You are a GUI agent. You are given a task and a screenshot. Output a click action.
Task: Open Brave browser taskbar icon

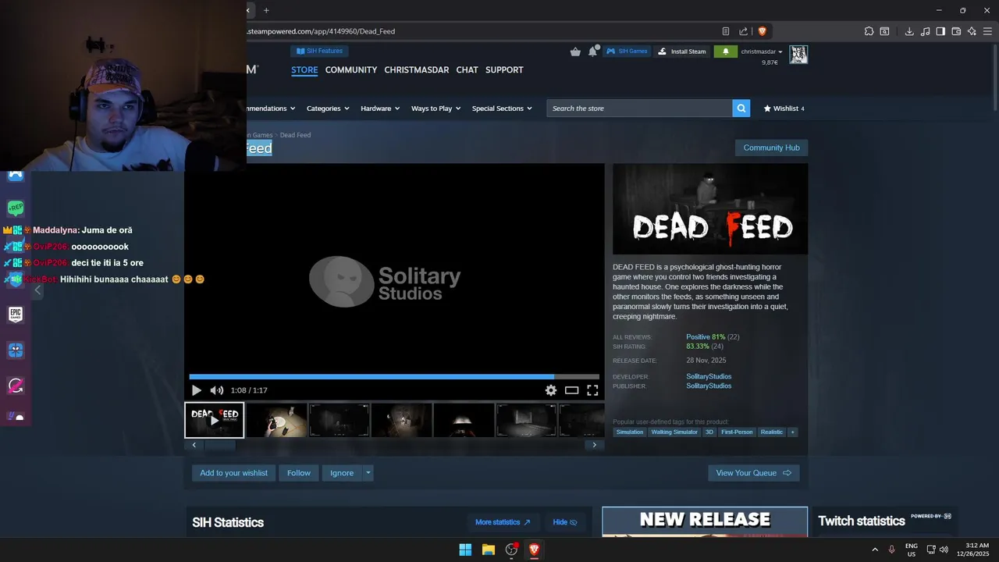(x=534, y=550)
